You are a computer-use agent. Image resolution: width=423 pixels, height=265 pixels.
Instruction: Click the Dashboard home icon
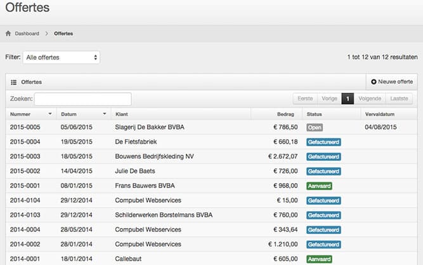8,34
